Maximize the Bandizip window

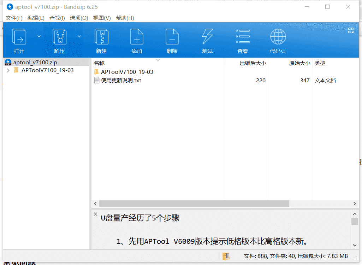point(327,7)
